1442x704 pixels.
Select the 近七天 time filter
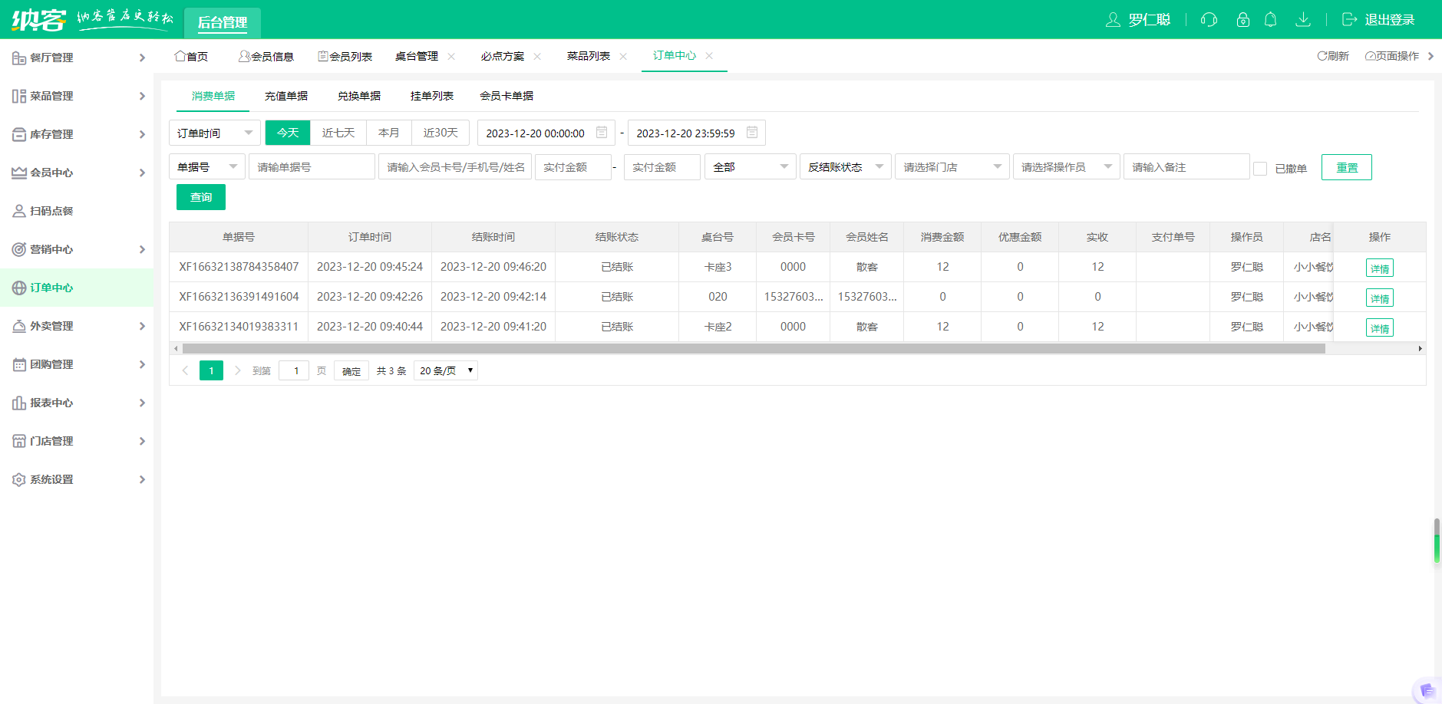pyautogui.click(x=338, y=133)
